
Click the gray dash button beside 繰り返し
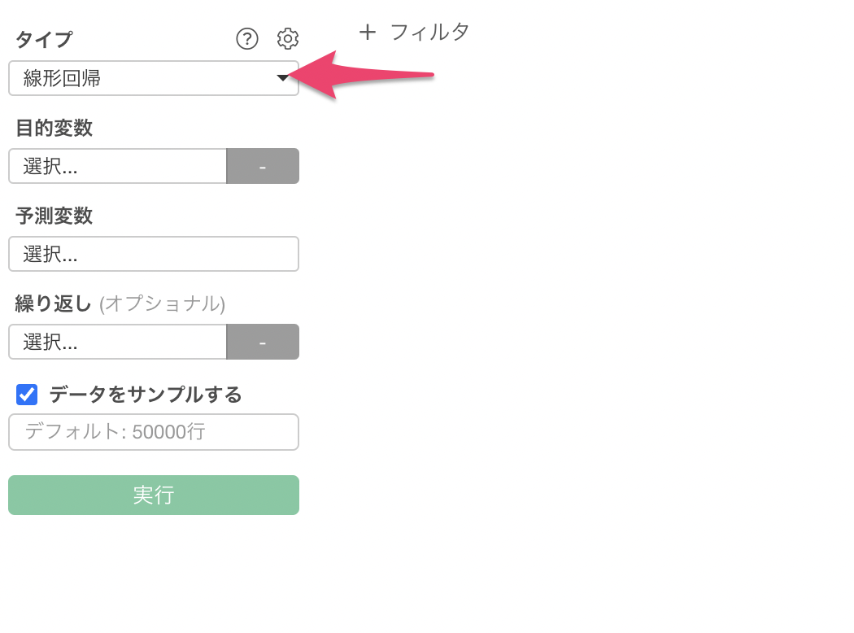263,342
